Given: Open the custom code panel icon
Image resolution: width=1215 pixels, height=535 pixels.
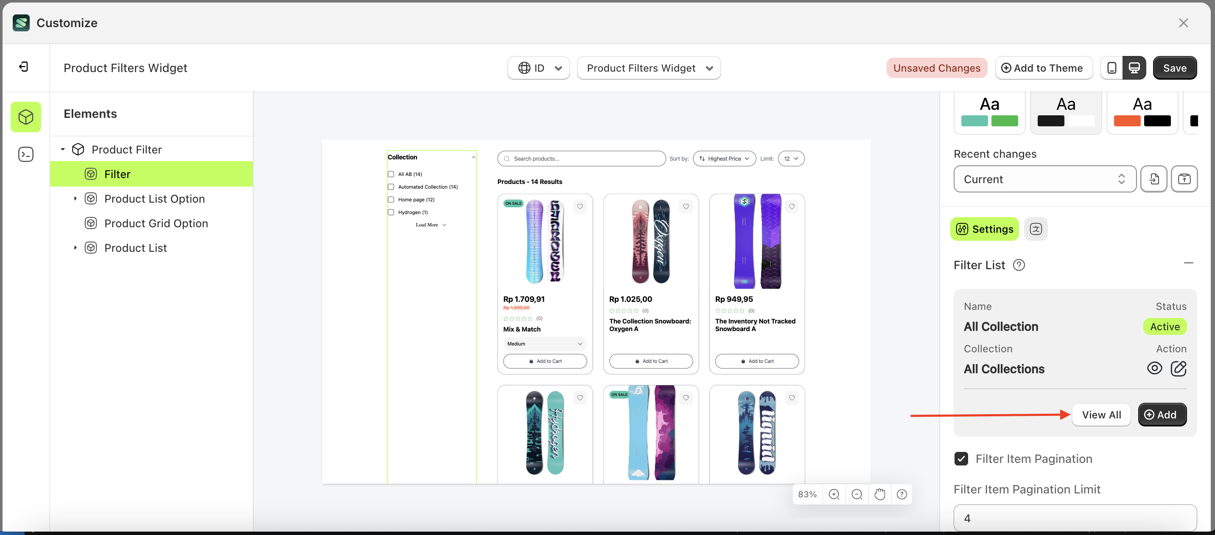Looking at the screenshot, I should (25, 154).
